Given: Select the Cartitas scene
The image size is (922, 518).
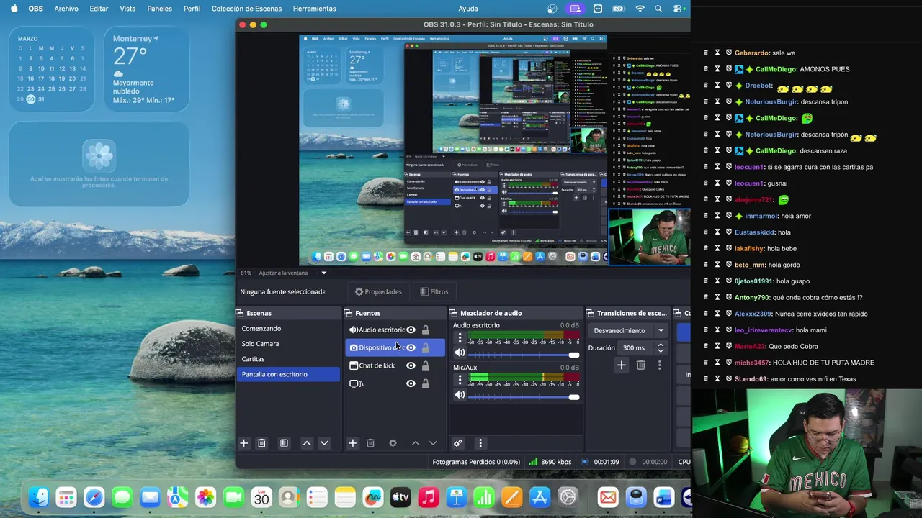Looking at the screenshot, I should coord(288,358).
